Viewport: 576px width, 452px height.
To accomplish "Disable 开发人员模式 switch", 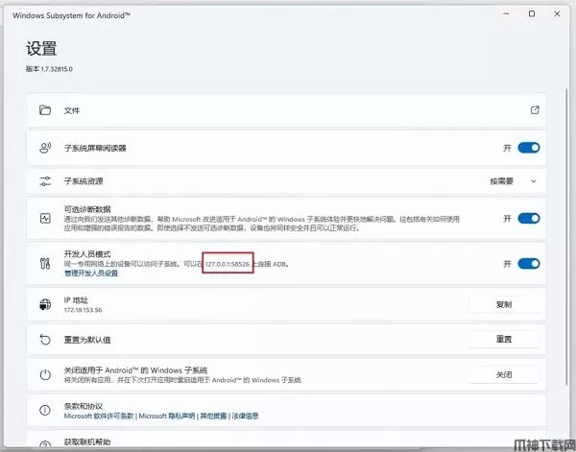I will pyautogui.click(x=529, y=264).
